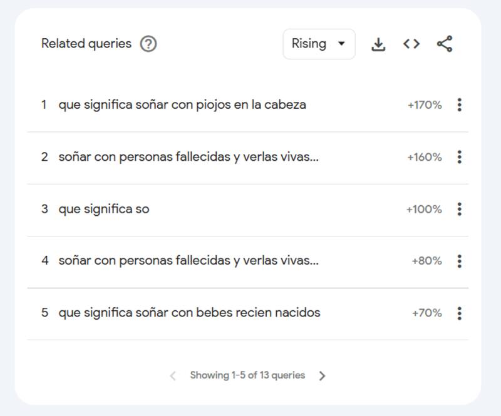Click the embed code icon
Viewport: 501px width, 416px height.
point(411,44)
